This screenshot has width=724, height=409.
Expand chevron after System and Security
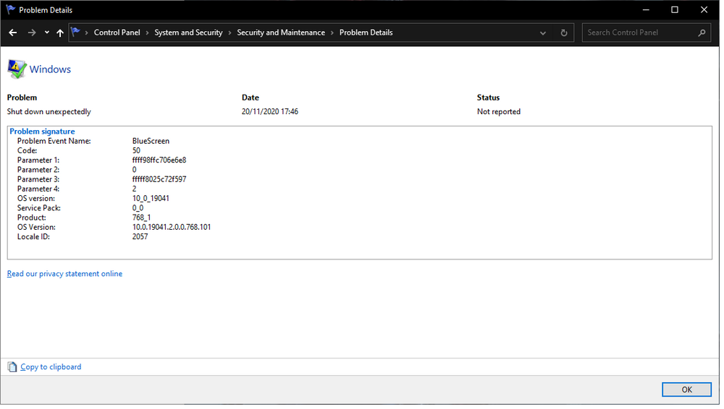coord(231,33)
